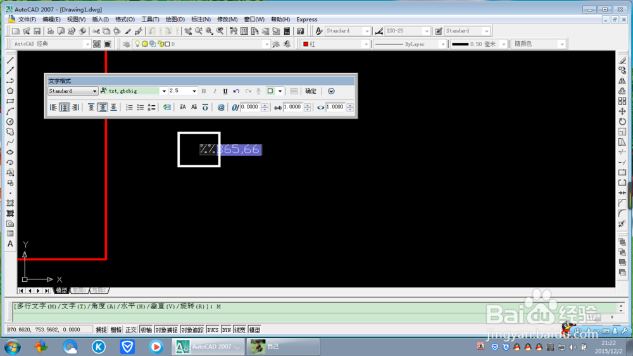Switch to 模型 model tab
Viewport: 633px width, 356px height.
(x=61, y=290)
